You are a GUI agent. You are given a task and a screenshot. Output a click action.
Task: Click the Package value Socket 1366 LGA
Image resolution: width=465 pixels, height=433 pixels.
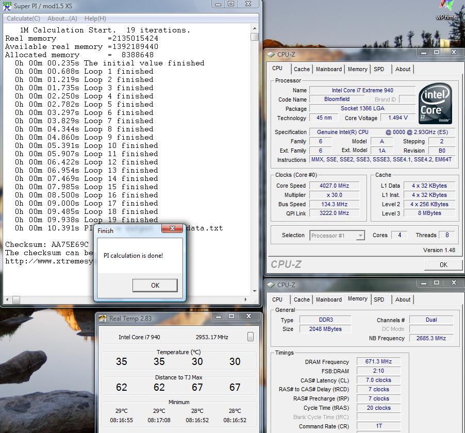coord(362,108)
